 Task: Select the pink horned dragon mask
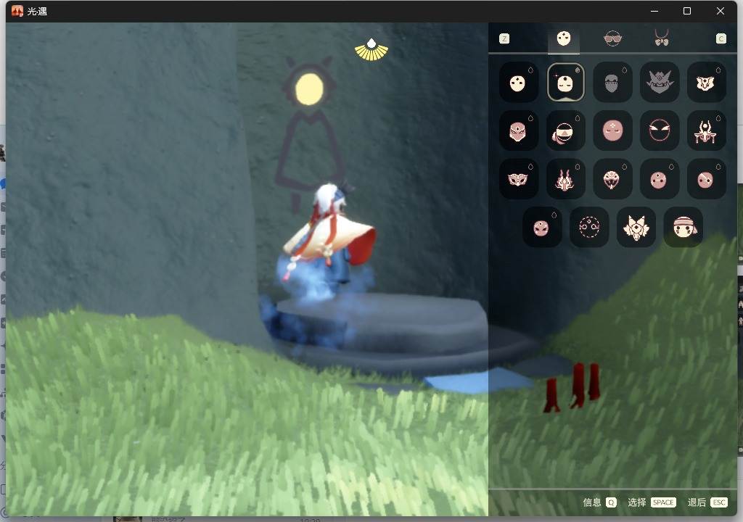[x=565, y=179]
